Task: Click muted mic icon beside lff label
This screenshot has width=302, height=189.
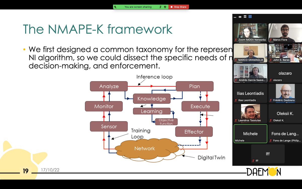Action: 253,161
